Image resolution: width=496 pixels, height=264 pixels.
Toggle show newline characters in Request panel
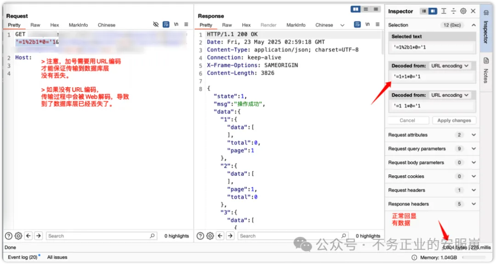(176, 24)
